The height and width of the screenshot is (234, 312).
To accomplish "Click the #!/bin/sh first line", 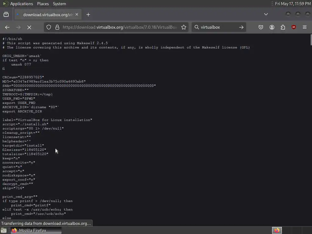I will pos(12,39).
